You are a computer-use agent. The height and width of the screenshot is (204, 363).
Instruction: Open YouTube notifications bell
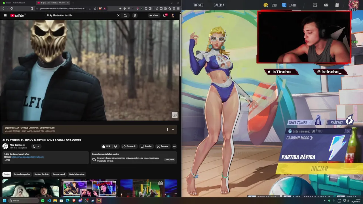click(x=164, y=15)
